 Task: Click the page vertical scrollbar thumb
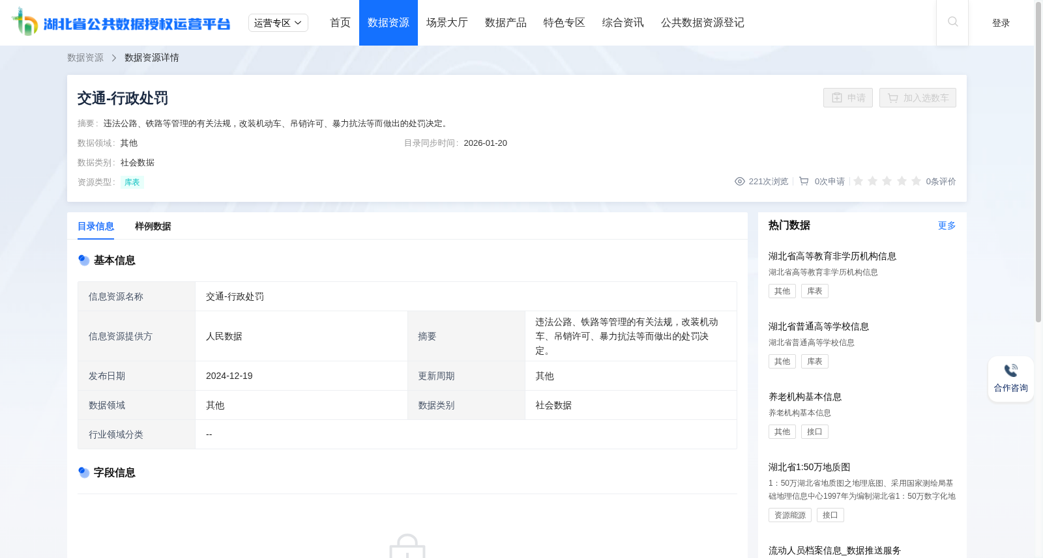[1038, 163]
